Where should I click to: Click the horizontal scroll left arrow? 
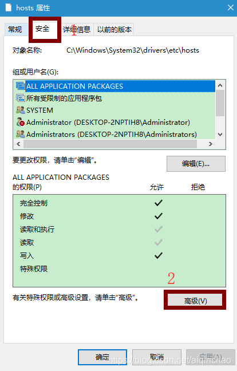click(18, 144)
